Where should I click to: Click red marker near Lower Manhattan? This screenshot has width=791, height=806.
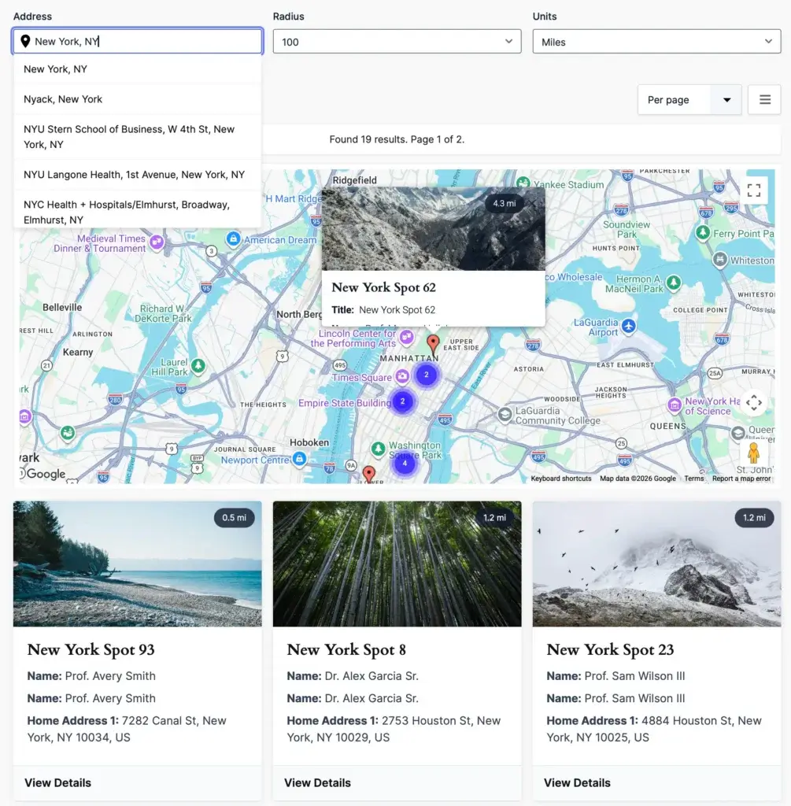(368, 474)
